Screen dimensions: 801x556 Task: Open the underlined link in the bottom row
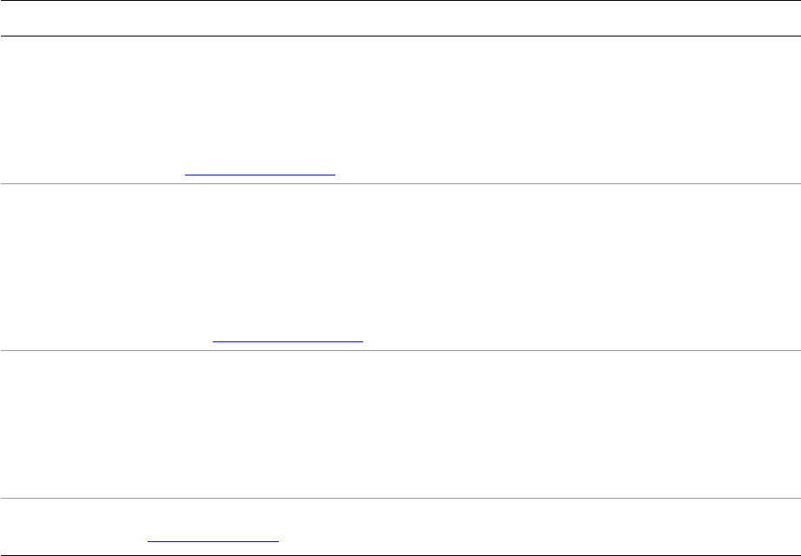[213, 539]
